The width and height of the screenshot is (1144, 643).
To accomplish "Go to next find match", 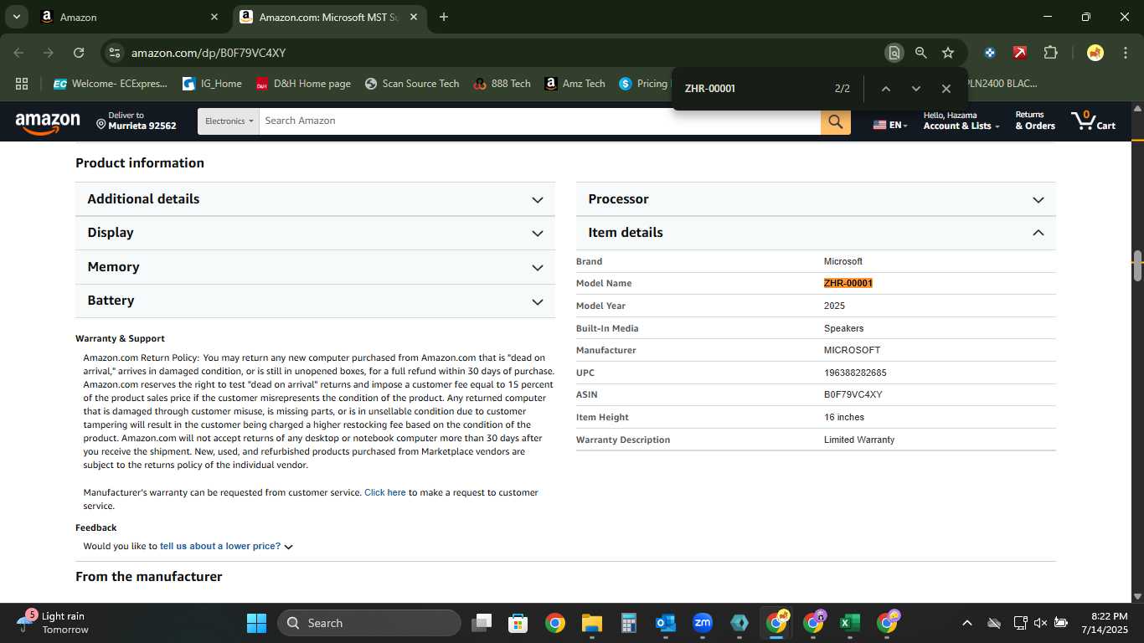I will pos(915,89).
